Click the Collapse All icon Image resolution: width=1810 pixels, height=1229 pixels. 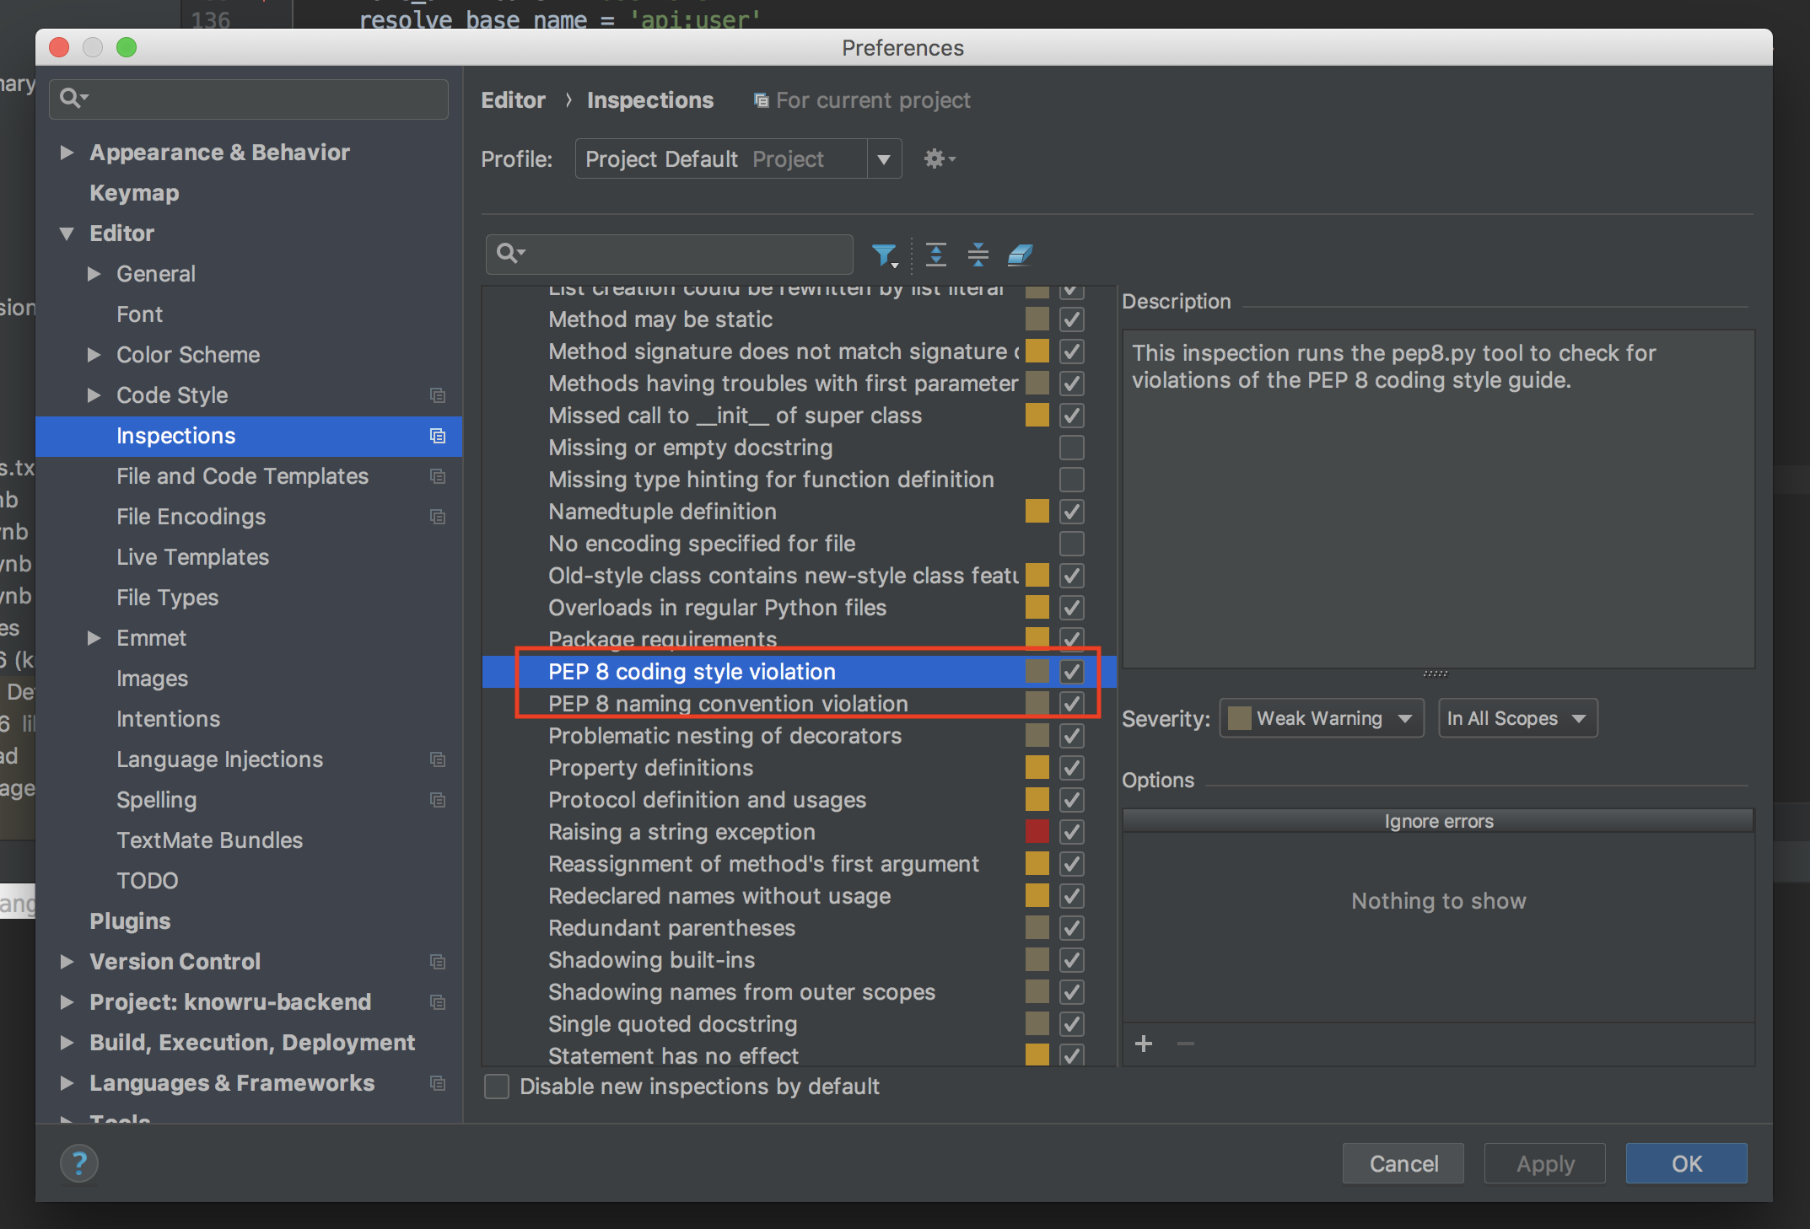[978, 255]
